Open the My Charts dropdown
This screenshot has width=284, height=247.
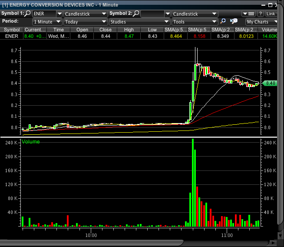point(261,22)
